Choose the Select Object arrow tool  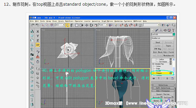(x=67, y=25)
